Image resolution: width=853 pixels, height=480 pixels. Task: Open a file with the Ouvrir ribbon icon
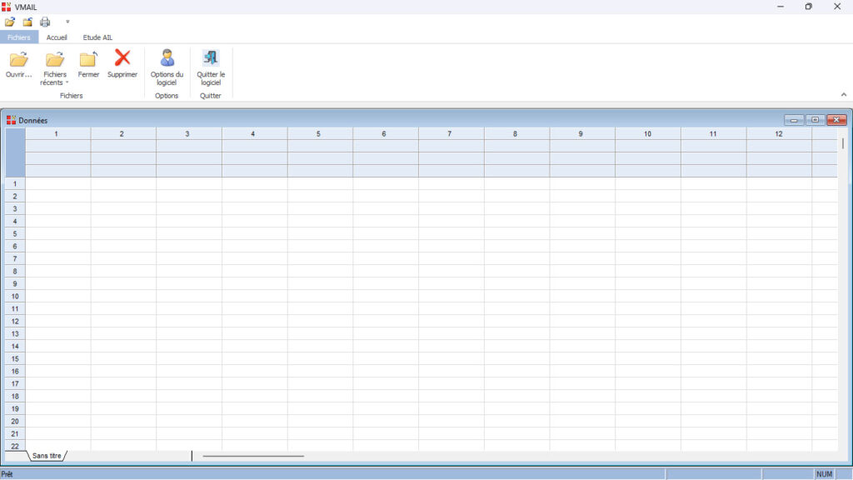[18, 65]
